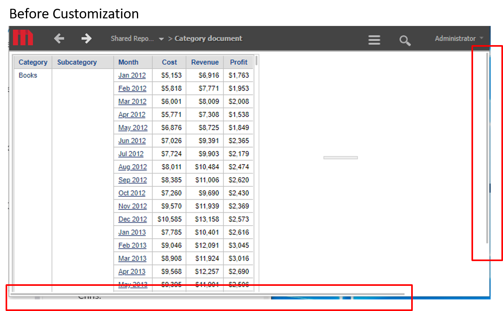The height and width of the screenshot is (311, 503).
Task: Click the forward navigation arrow
Action: coord(86,38)
